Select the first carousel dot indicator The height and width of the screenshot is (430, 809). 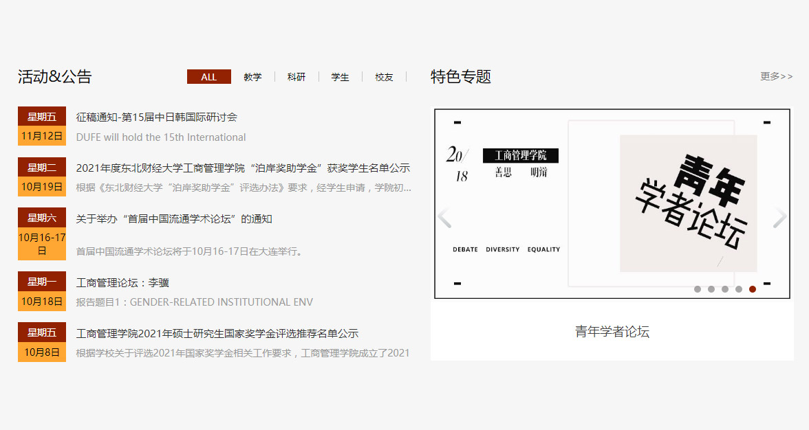pyautogui.click(x=698, y=289)
